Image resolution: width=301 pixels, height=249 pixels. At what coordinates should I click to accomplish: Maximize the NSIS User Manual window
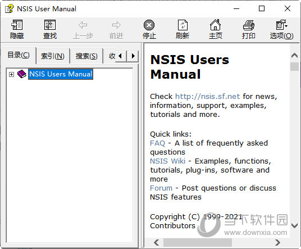click(262, 8)
